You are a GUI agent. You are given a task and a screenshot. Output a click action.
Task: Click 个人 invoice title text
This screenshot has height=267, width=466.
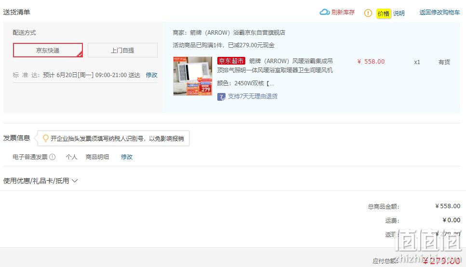[71, 157]
